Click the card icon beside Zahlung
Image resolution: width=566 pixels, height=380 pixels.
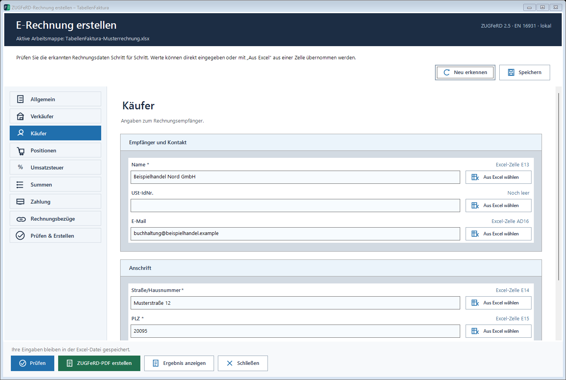coord(21,202)
